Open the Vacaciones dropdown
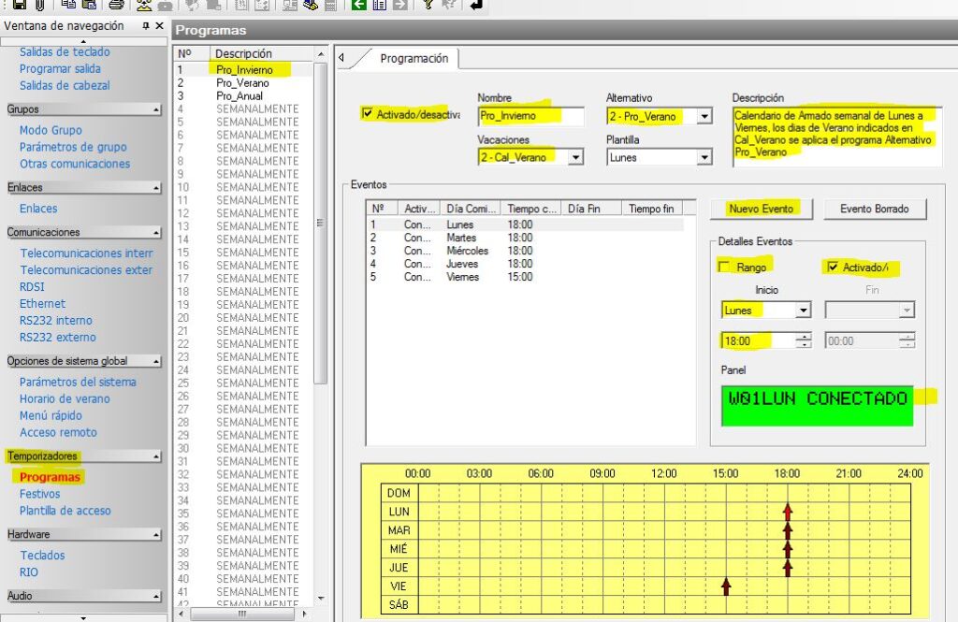The image size is (958, 622). tap(575, 158)
